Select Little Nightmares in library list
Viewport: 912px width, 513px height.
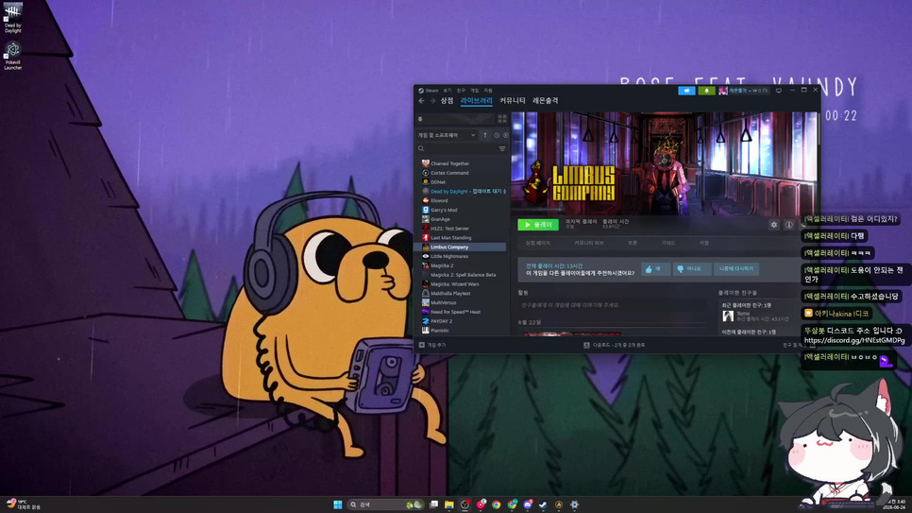(x=464, y=256)
